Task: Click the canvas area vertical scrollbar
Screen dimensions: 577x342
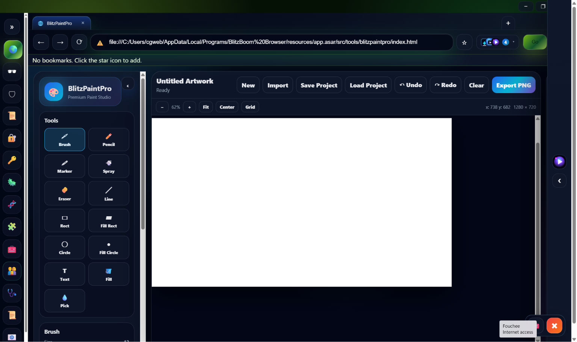Action: (x=538, y=229)
